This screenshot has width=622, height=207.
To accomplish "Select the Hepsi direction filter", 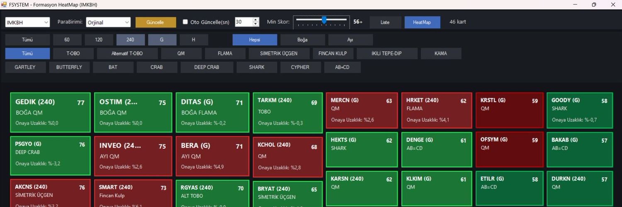I will click(255, 40).
